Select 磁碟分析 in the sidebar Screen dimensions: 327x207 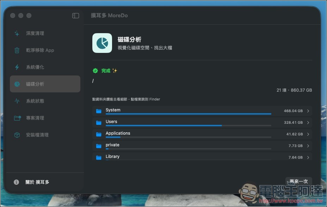pyautogui.click(x=45, y=84)
